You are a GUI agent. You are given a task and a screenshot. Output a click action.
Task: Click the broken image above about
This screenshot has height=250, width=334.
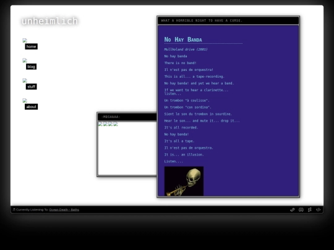pos(25,101)
